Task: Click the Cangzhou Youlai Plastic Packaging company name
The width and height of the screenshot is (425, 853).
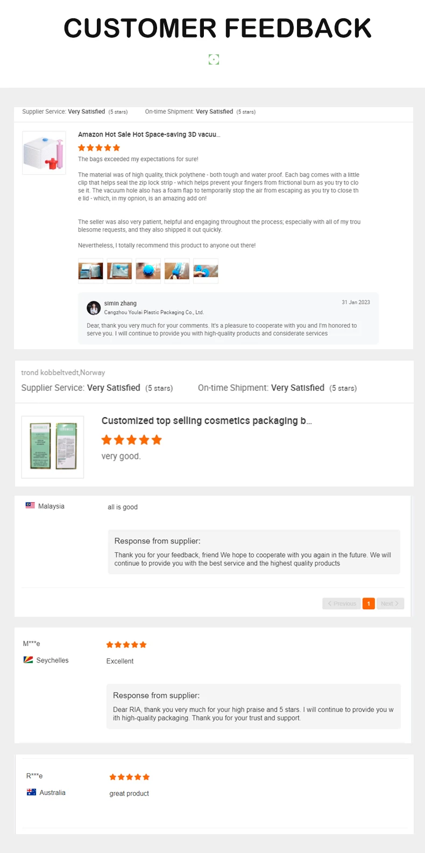Action: coord(154,312)
